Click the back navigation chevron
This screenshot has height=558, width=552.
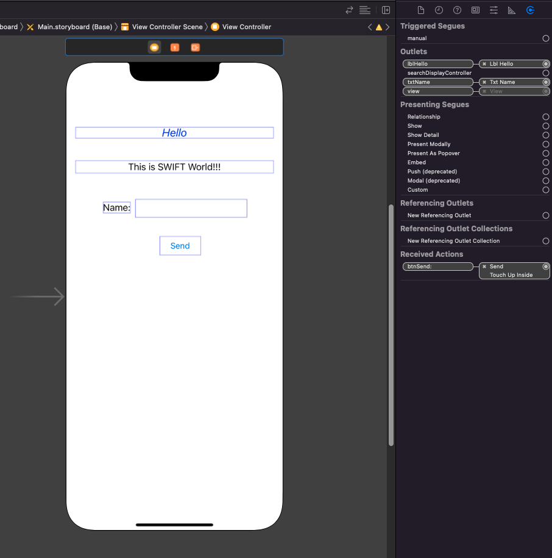tap(369, 27)
